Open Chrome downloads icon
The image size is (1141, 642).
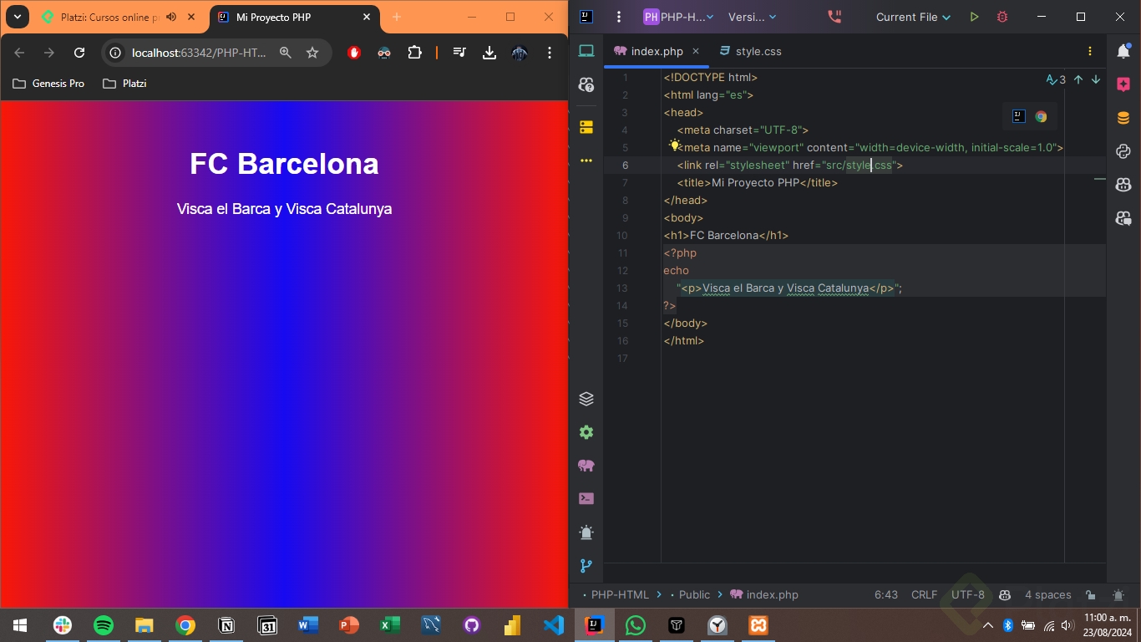tap(489, 53)
